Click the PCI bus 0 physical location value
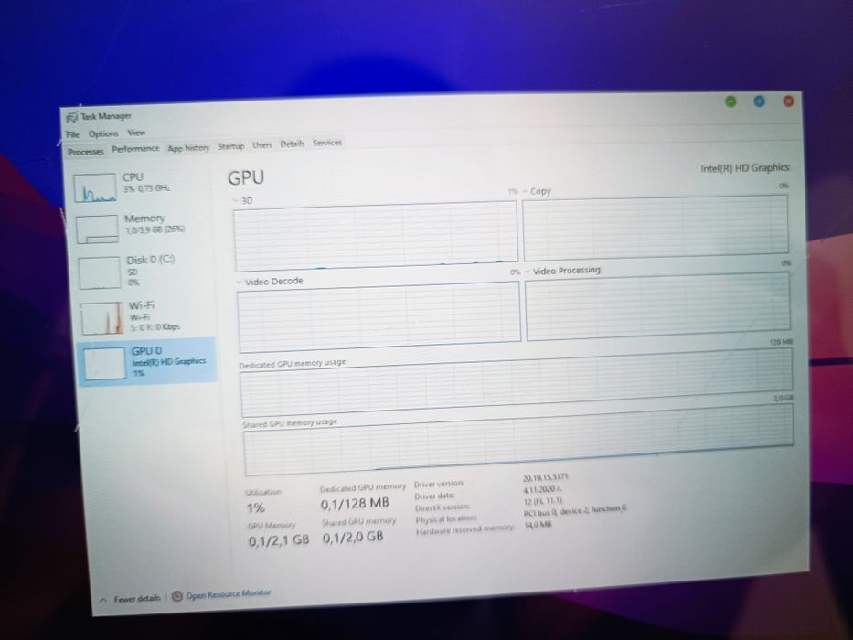 point(575,511)
